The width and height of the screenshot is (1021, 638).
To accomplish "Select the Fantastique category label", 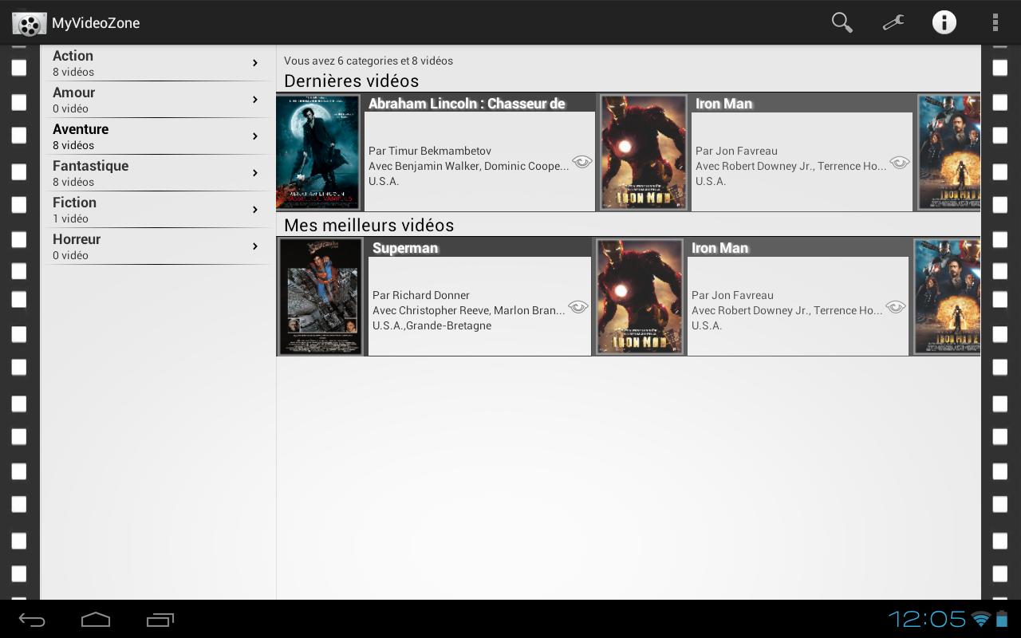I will coord(90,166).
